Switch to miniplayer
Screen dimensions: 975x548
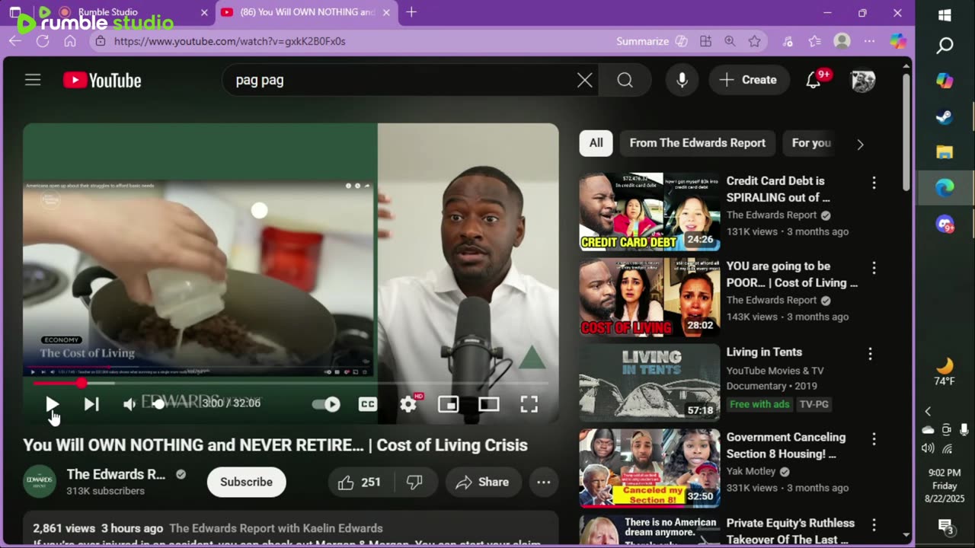(448, 404)
